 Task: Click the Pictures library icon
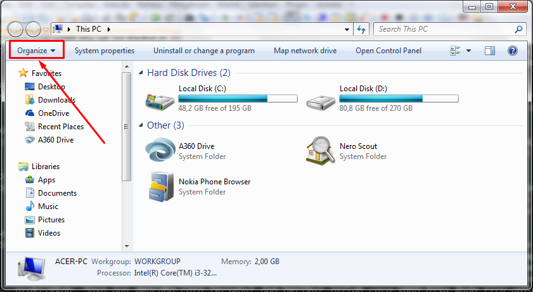(x=30, y=220)
